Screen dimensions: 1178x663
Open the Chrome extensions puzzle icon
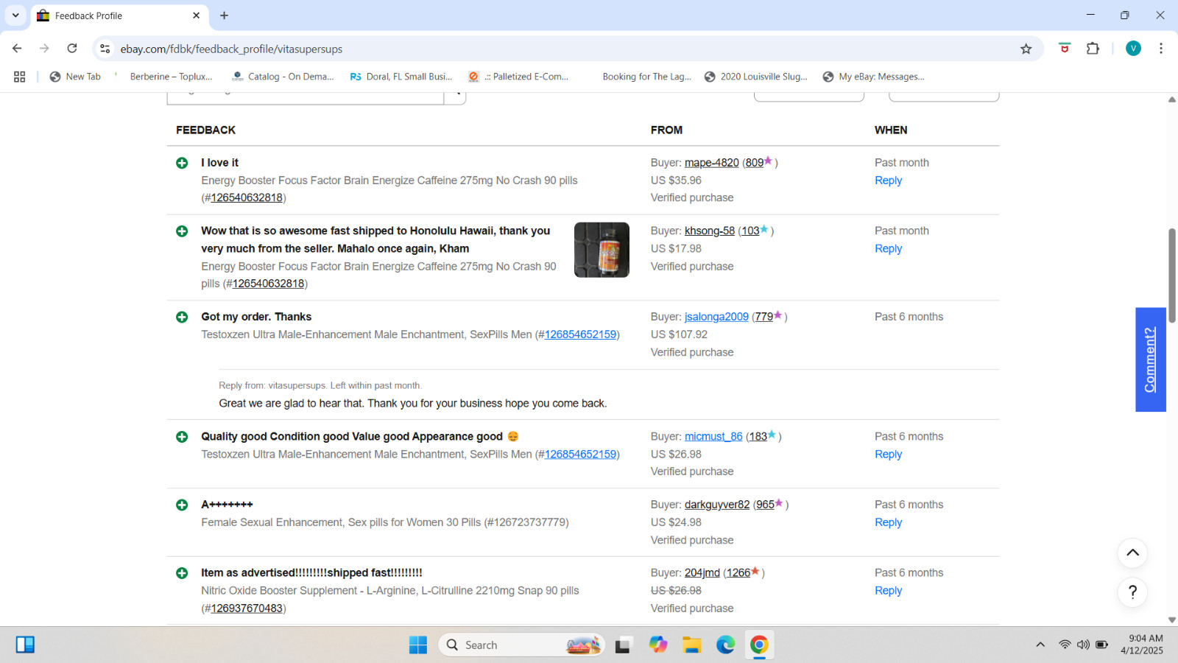[x=1093, y=49]
